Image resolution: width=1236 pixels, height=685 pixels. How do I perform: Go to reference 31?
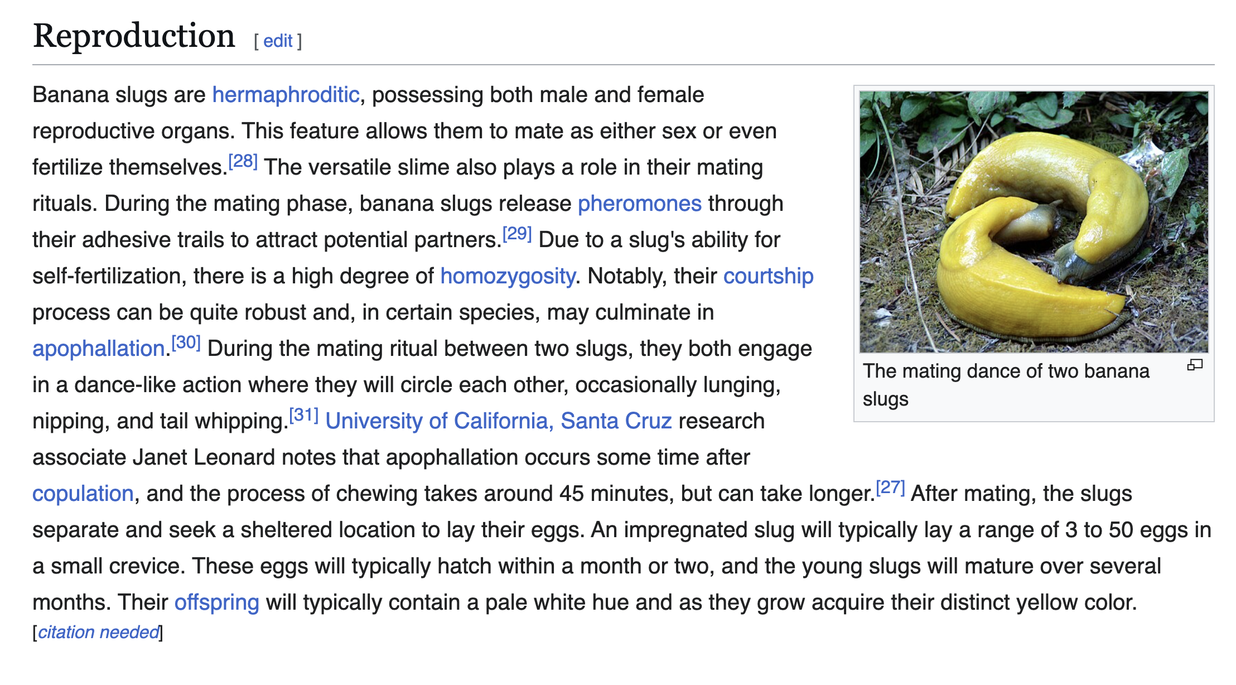tap(304, 416)
